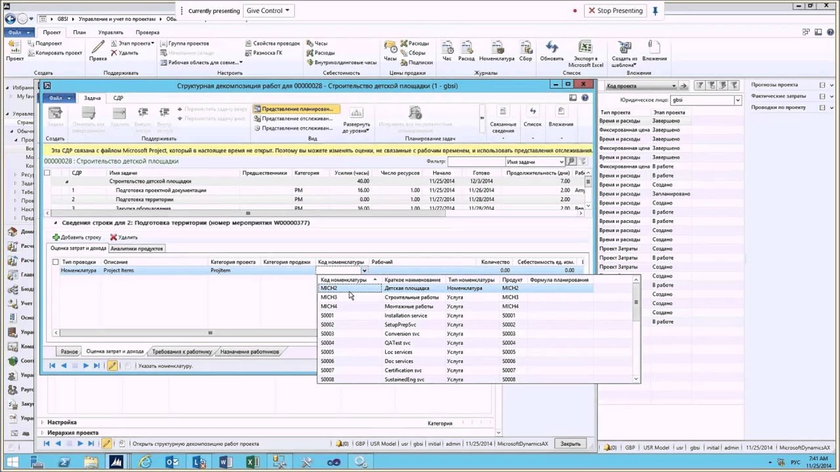Open Файл menu in WBS window
Viewport: 840px width, 472px height.
pyautogui.click(x=59, y=98)
